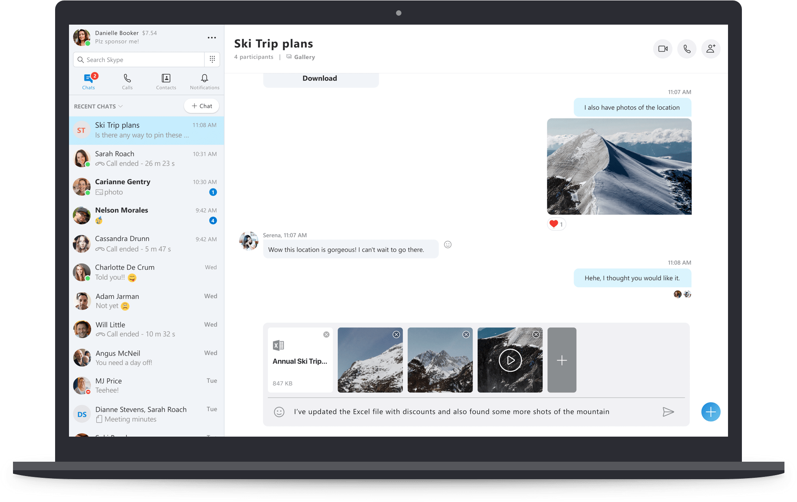Open the Notifications tab
The height and width of the screenshot is (502, 797).
point(204,82)
